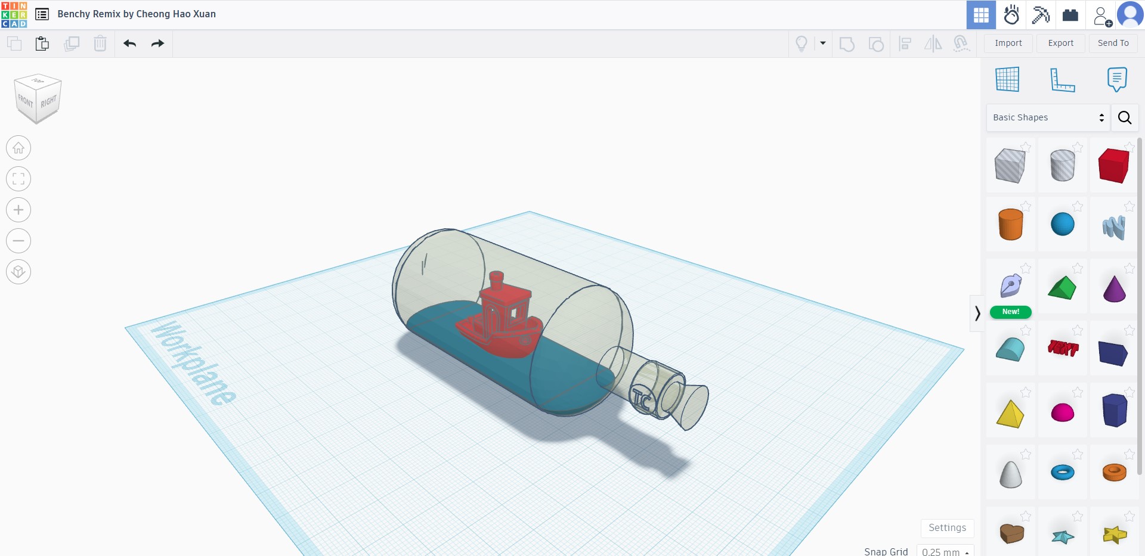Screen dimensions: 1145x556
Task: Select the red Box shape
Action: coord(1114,166)
